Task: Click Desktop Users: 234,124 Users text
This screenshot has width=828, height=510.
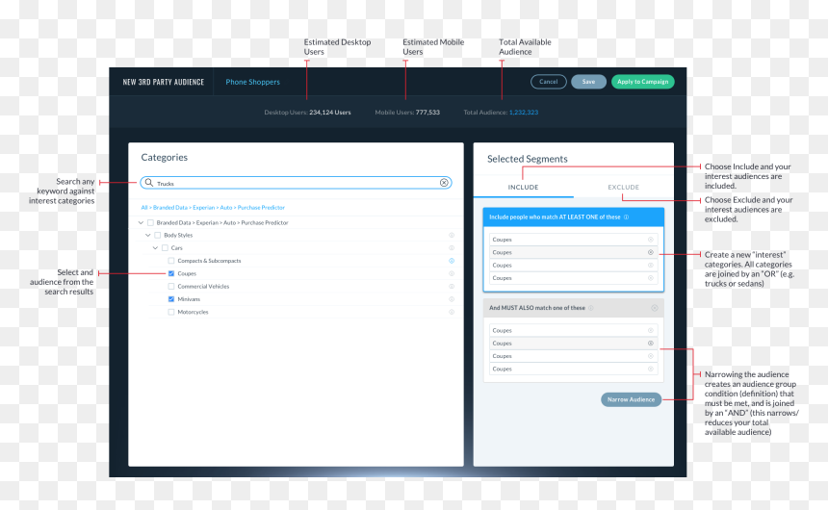Action: click(x=307, y=113)
